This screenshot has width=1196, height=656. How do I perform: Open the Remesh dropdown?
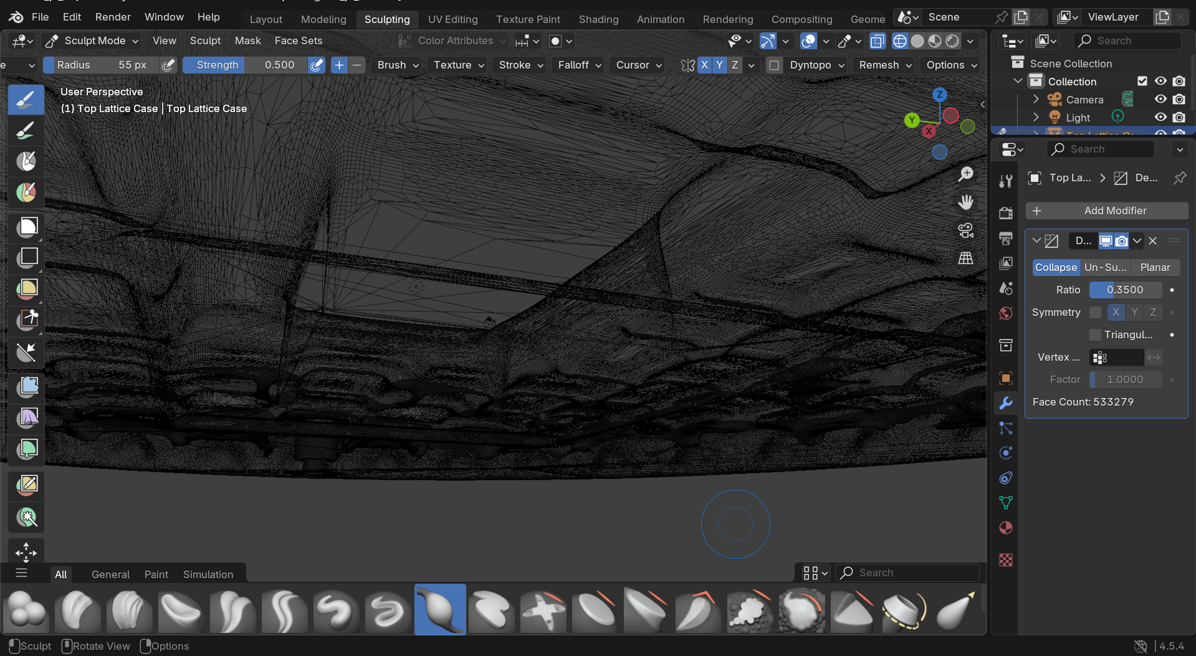click(x=885, y=65)
